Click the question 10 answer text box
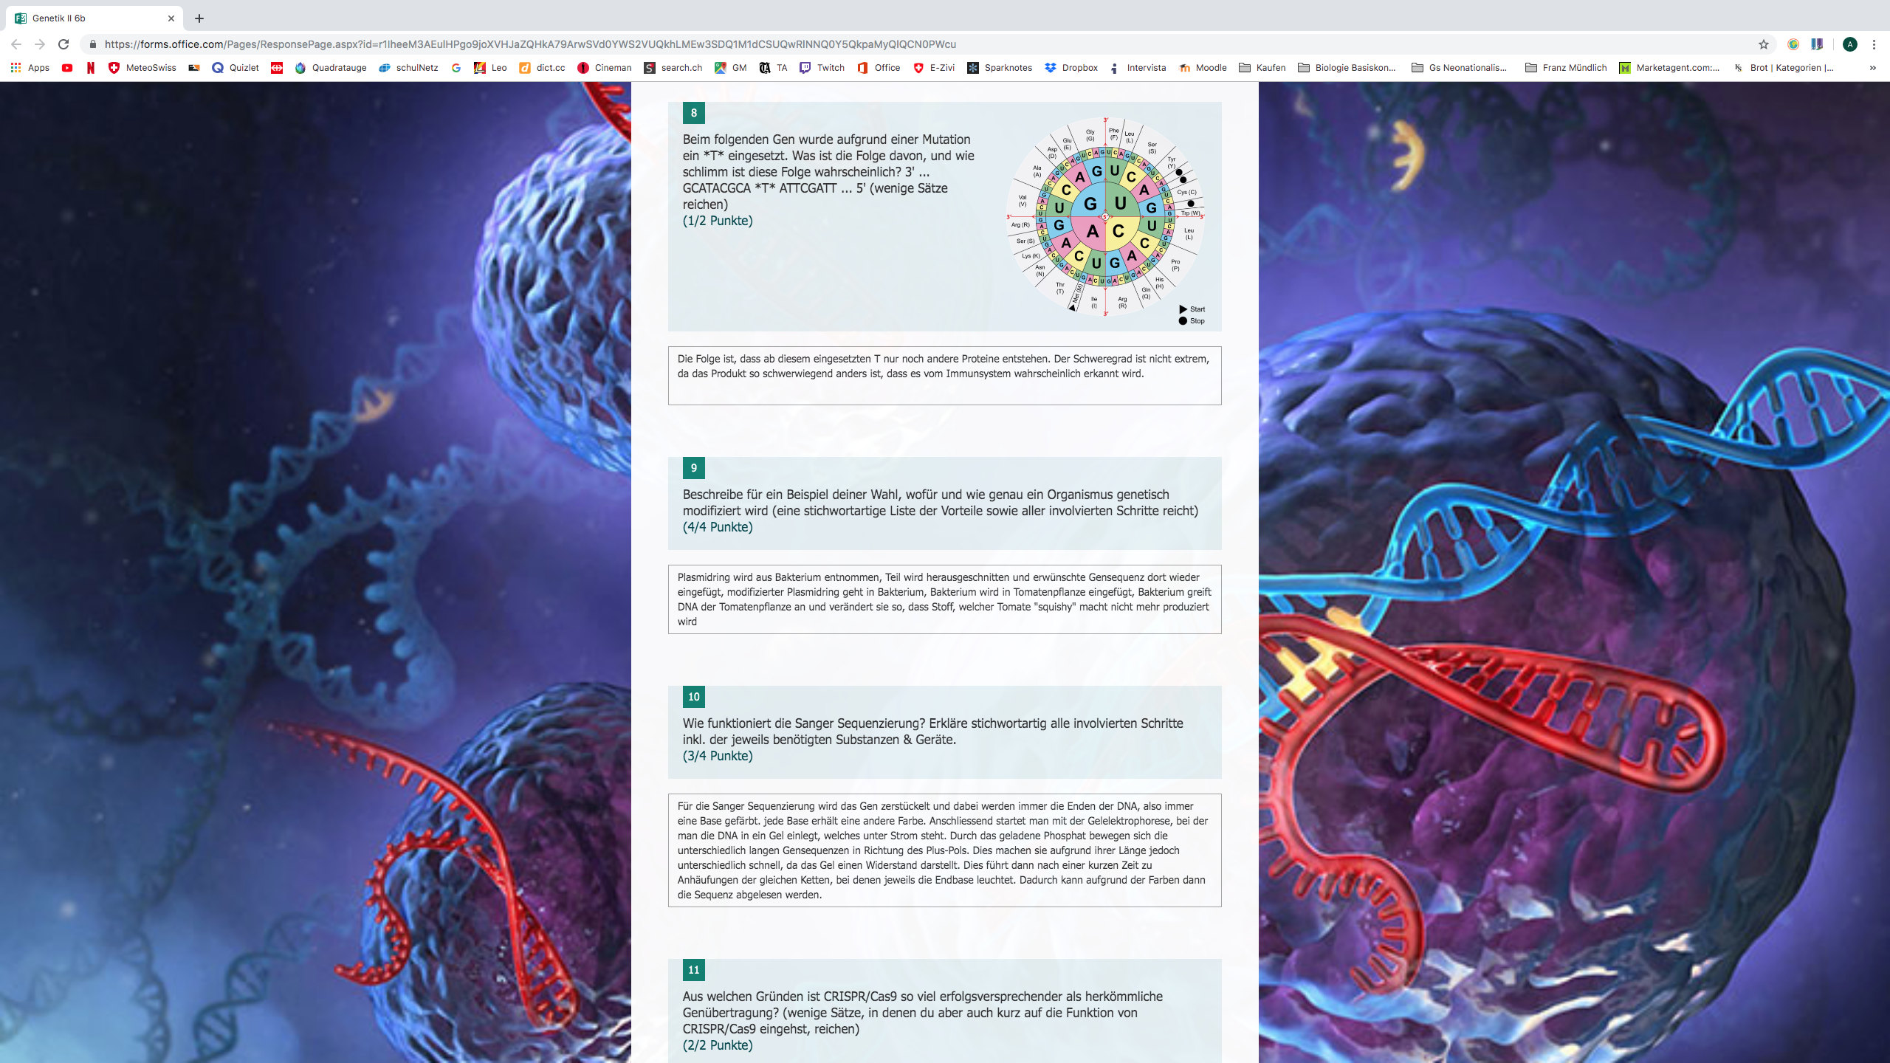The image size is (1890, 1063). (944, 850)
